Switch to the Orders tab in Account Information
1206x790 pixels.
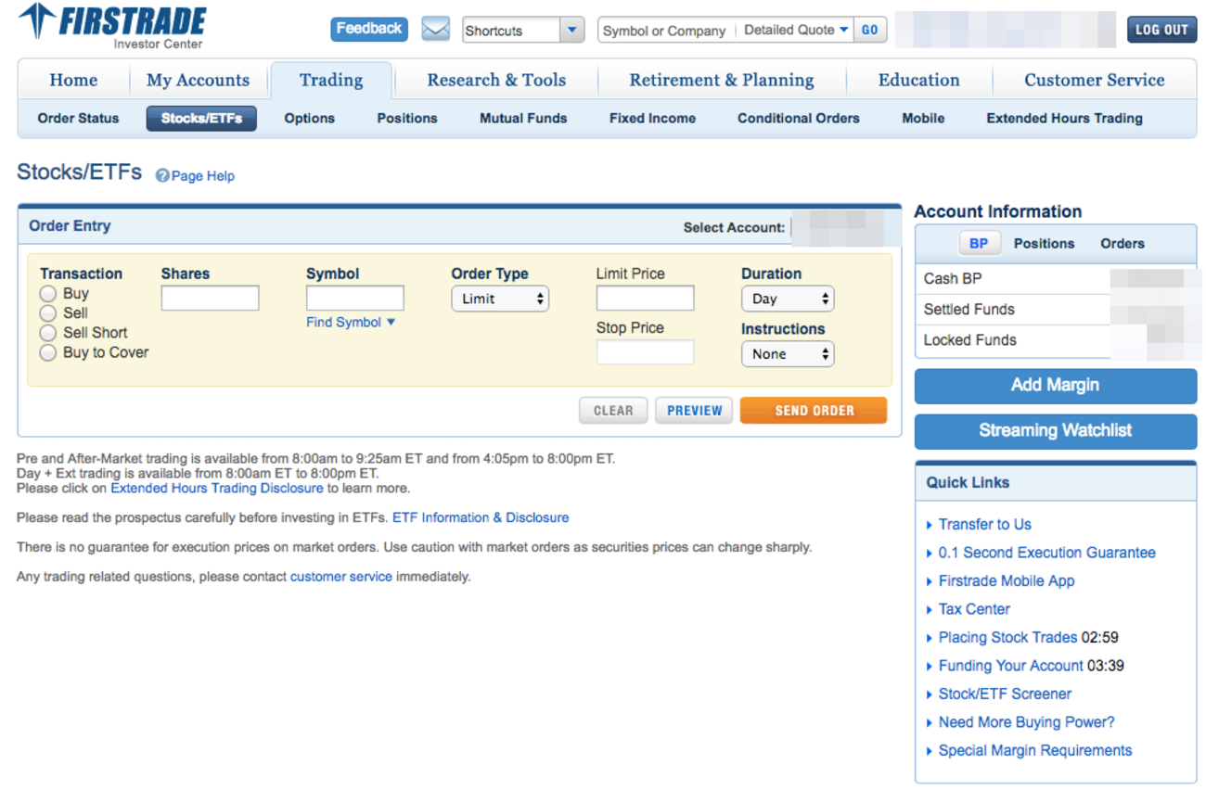coord(1123,243)
